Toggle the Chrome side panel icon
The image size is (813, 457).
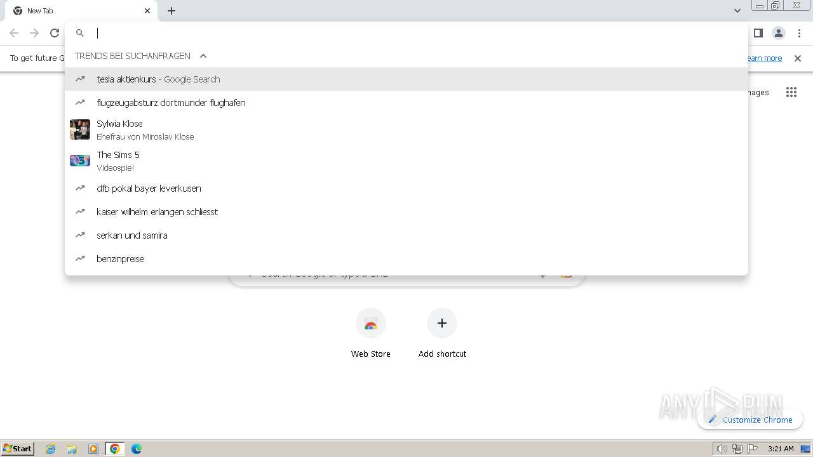pyautogui.click(x=758, y=33)
